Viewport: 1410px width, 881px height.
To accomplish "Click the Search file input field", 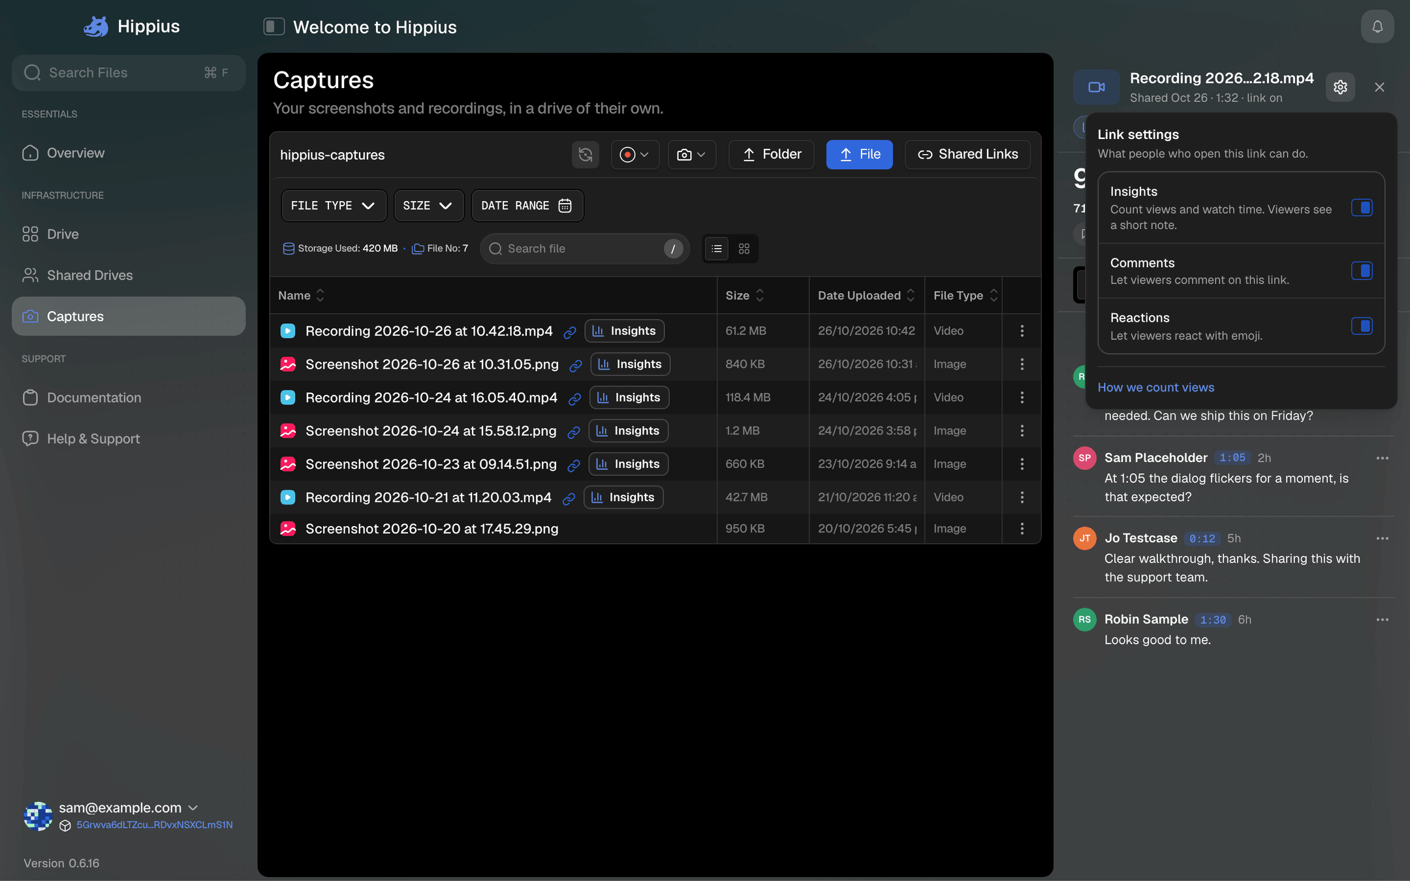I will coord(585,249).
